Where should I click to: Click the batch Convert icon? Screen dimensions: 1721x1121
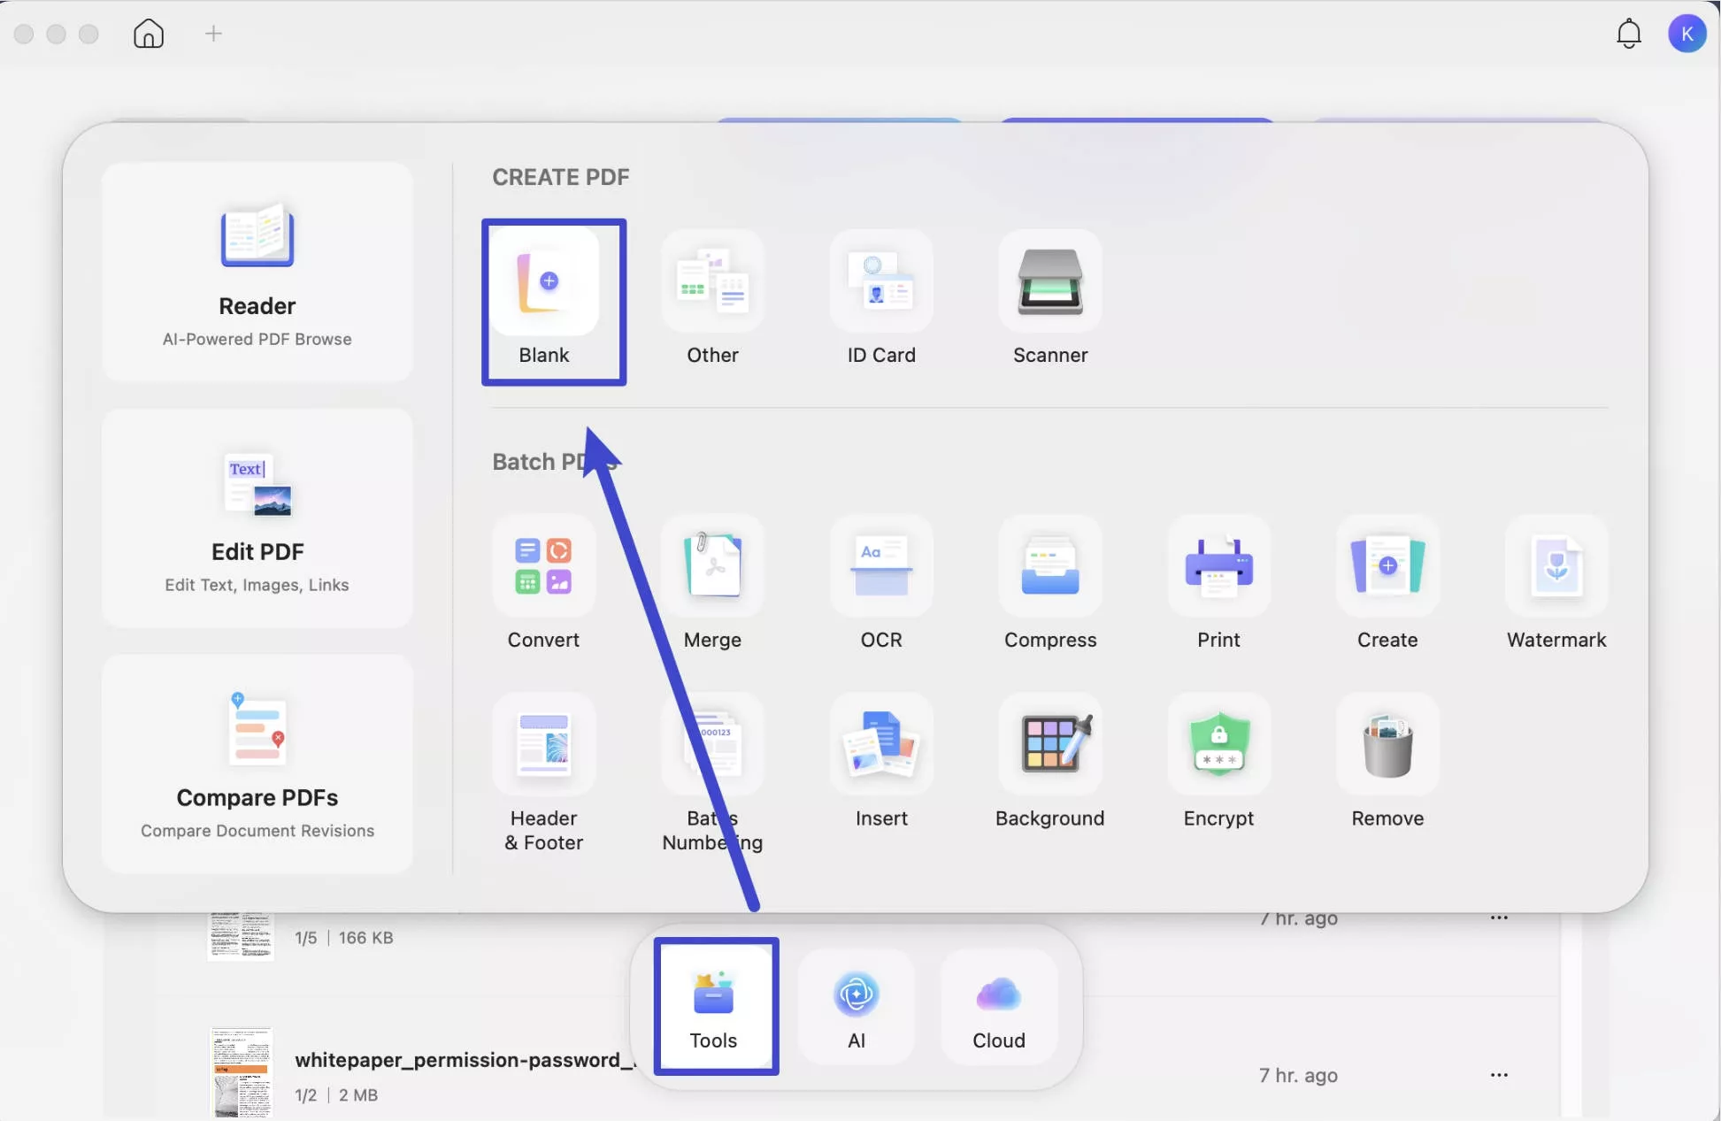click(543, 567)
